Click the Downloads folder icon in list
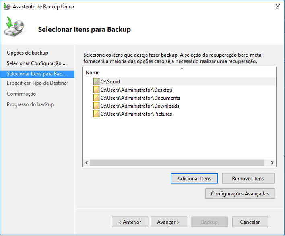 pos(96,106)
